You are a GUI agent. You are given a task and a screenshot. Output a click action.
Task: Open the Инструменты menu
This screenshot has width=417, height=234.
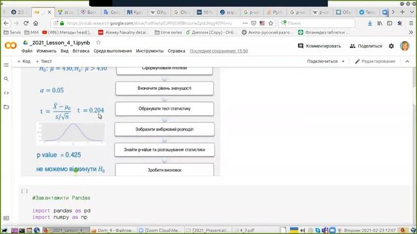[150, 51]
